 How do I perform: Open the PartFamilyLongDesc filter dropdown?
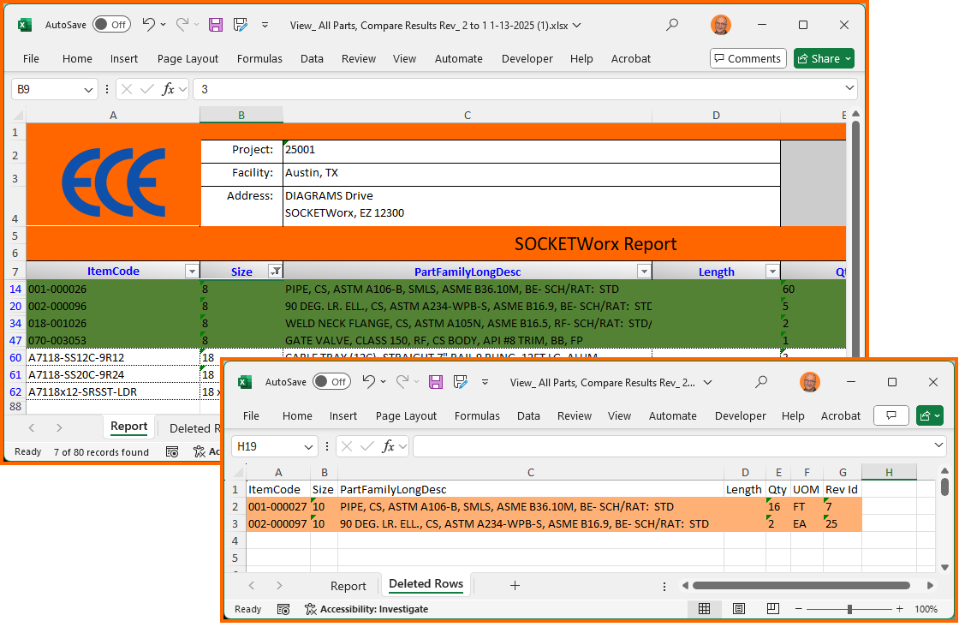tap(644, 272)
